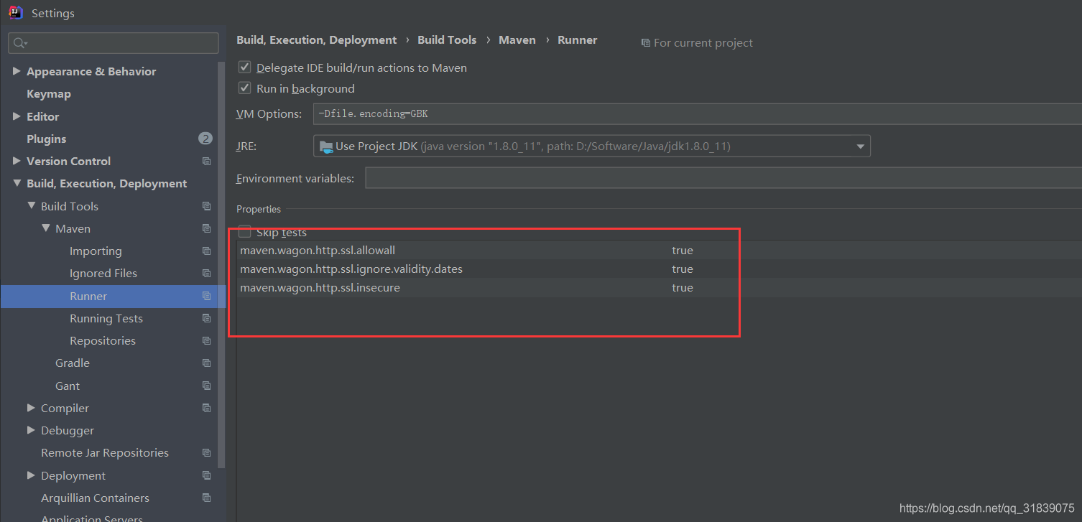1082x522 pixels.
Task: Click project-level icon on the Runner row
Action: pos(207,296)
